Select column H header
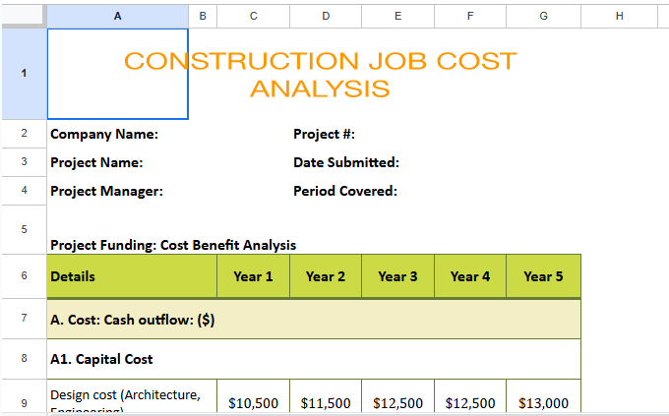Screen dimensions: 669x416 click(619, 16)
